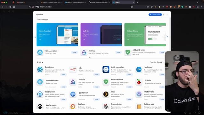Screen dimensions: 204x115
Task: Click the browser home icon
Action: [14, 7]
